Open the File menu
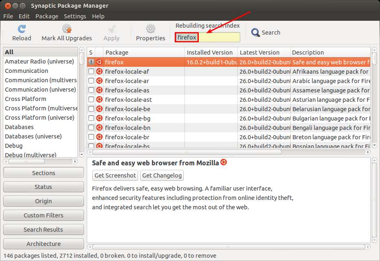The image size is (380, 261). (x=8, y=16)
